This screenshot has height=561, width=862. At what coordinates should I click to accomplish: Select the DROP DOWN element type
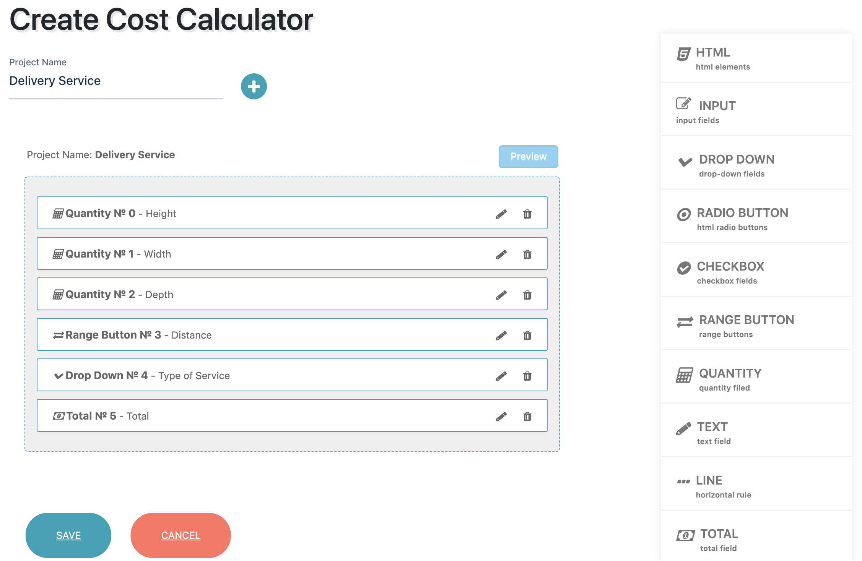tap(756, 163)
